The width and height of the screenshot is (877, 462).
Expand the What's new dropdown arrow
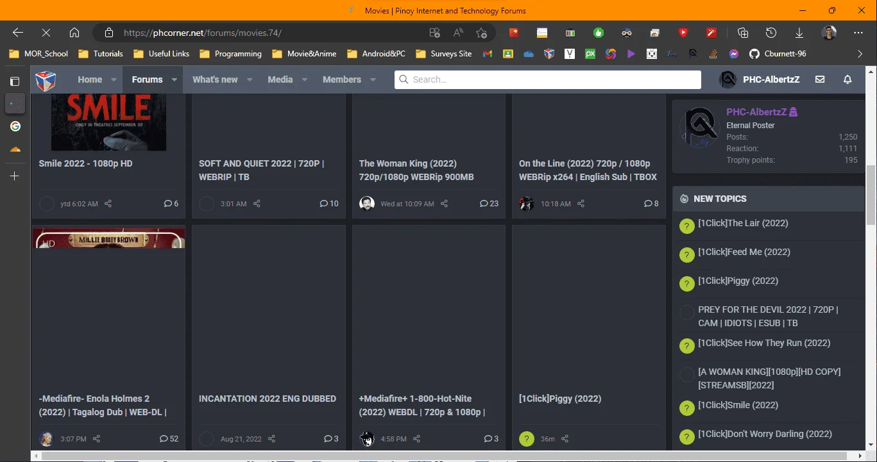250,79
